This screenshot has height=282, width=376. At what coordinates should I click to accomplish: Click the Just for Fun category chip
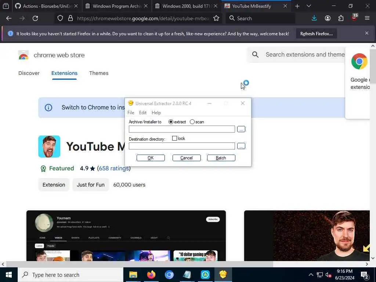pos(91,185)
